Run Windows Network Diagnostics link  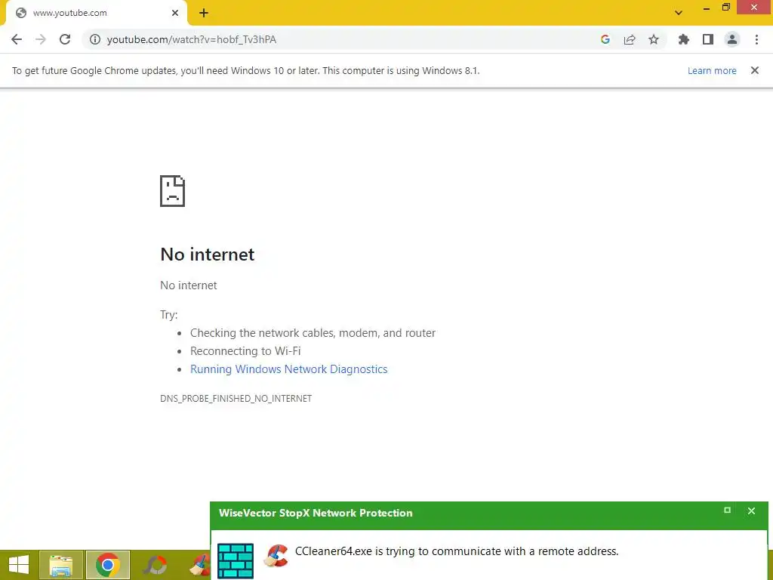tap(289, 369)
